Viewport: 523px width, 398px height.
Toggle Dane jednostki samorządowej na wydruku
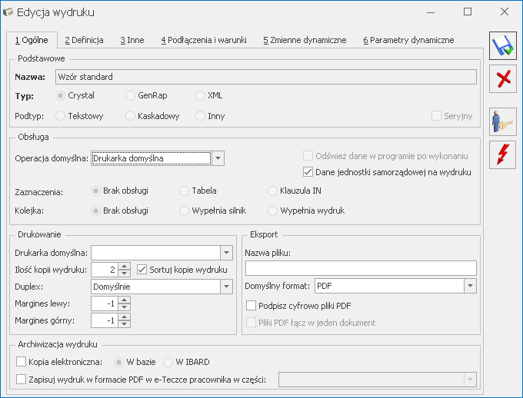point(309,172)
